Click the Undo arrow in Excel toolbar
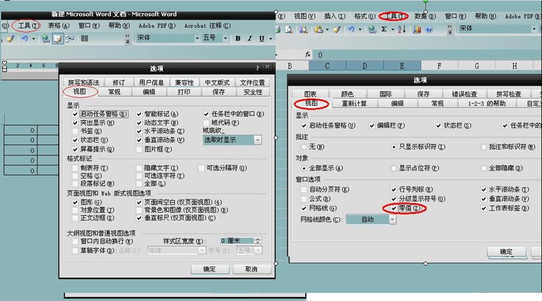The width and height of the screenshot is (542, 301). (x=352, y=29)
